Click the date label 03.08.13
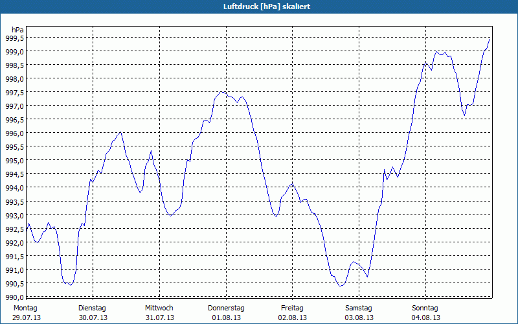The width and height of the screenshot is (518, 324). point(359,318)
